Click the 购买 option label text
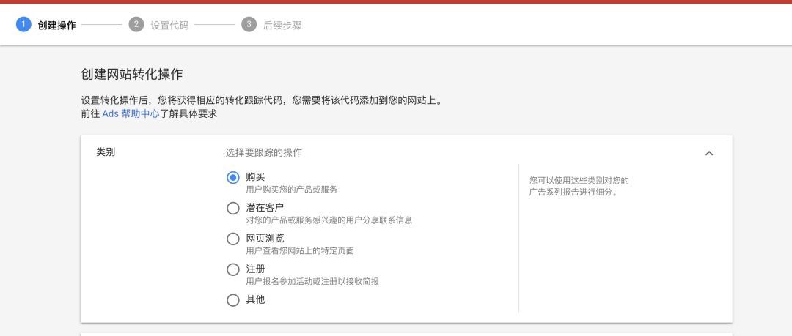Image resolution: width=792 pixels, height=336 pixels. click(x=256, y=177)
